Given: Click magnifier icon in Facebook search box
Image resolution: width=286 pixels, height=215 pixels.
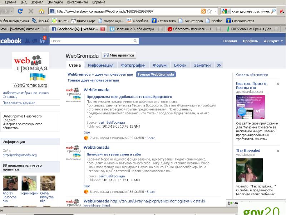Looking at the screenshot, I should 135,41.
